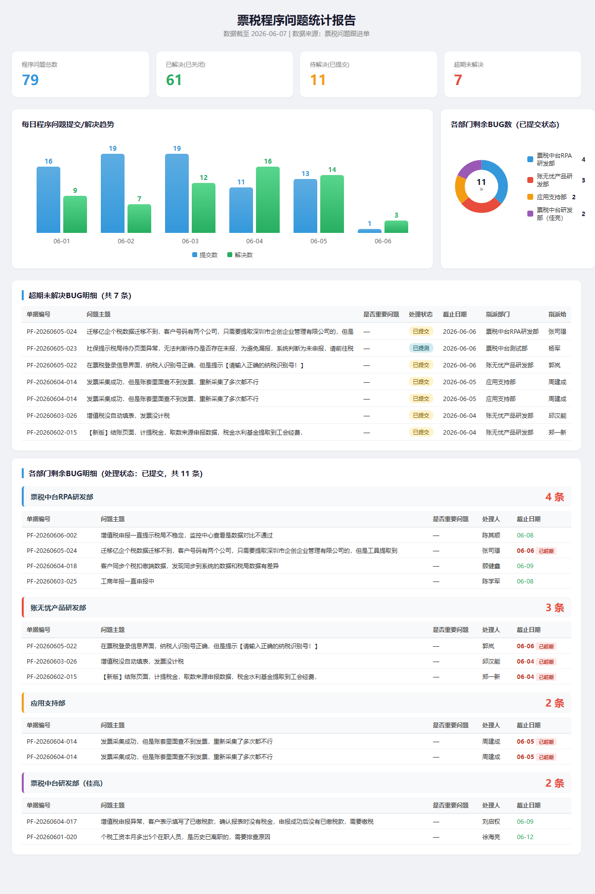Open the 待解决(已提交) stat card

click(369, 74)
